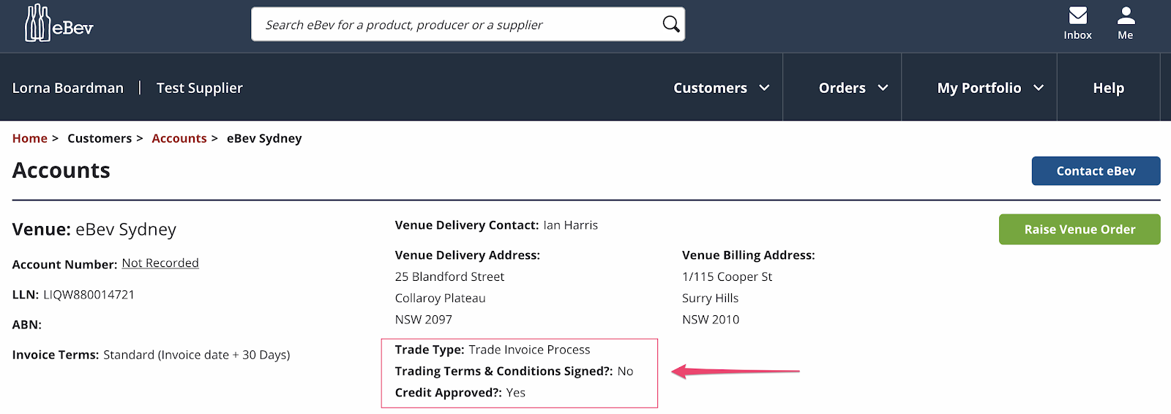Viewport: 1171px width, 414px height.
Task: Go to the Home breadcrumb link
Action: pyautogui.click(x=29, y=138)
